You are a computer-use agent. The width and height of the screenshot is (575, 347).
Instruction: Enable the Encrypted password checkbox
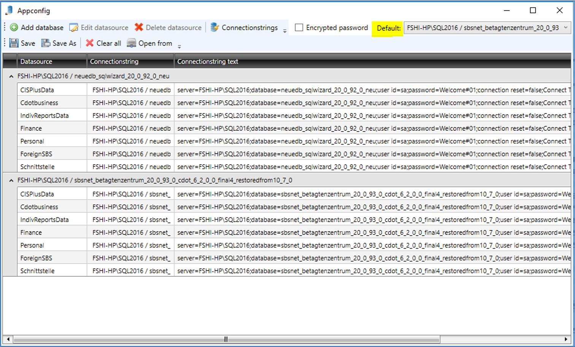pyautogui.click(x=299, y=27)
